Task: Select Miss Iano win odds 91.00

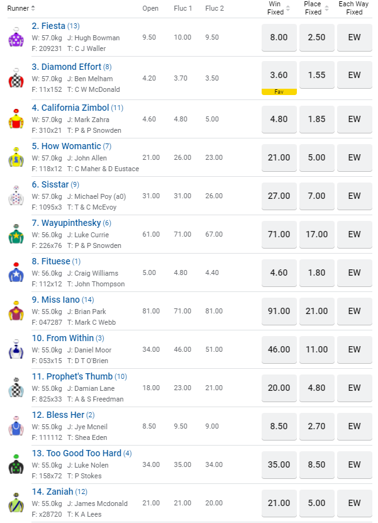Action: [279, 311]
